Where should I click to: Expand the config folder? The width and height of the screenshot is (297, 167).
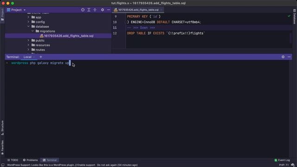[x=28, y=22]
